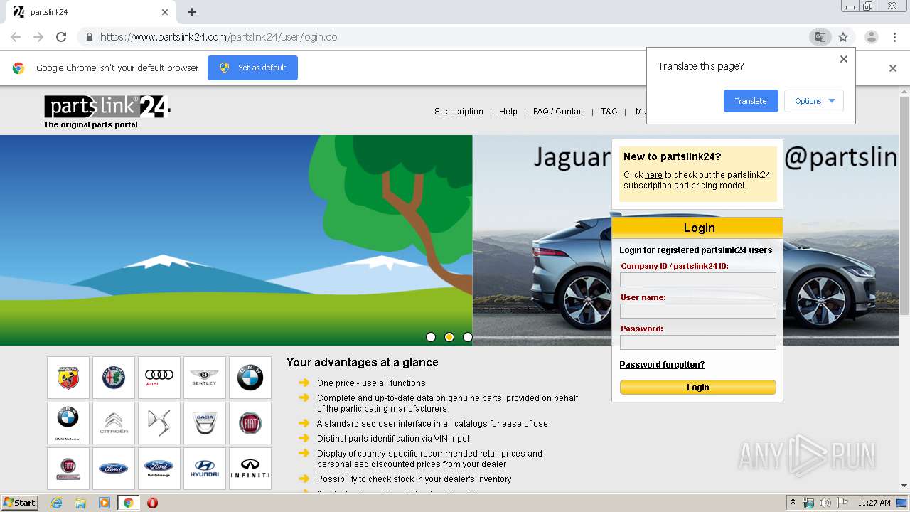Click the User name input field
910x512 pixels.
click(x=698, y=311)
